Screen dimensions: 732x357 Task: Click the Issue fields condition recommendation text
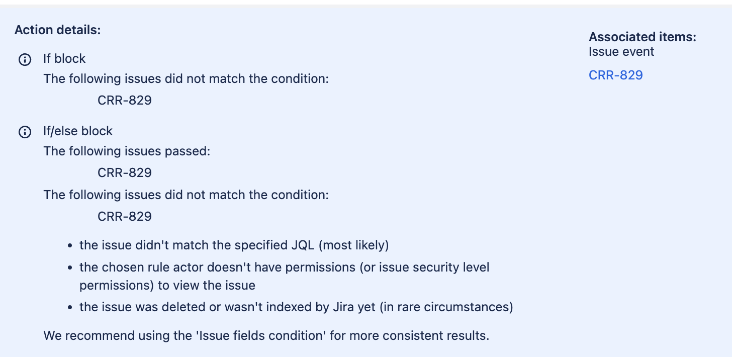pos(267,335)
